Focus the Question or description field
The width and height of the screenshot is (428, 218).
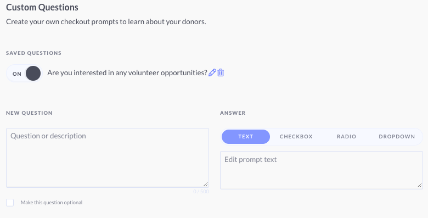coord(108,158)
